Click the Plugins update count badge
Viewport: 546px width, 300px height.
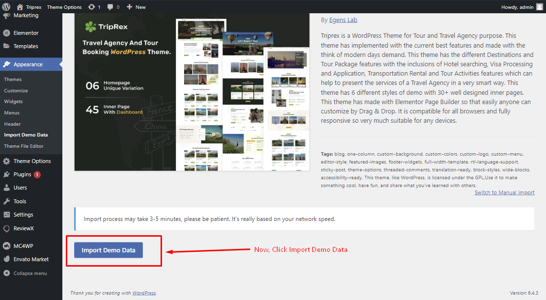(37, 175)
